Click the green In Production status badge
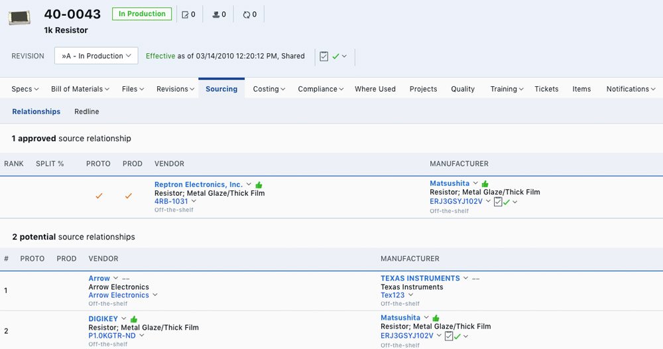The height and width of the screenshot is (349, 663). (x=142, y=14)
